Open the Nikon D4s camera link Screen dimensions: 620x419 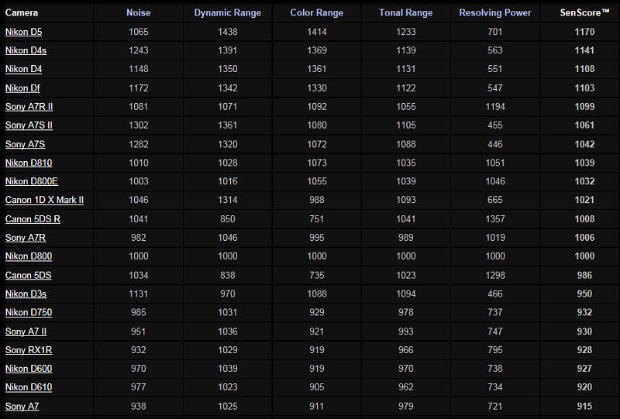(x=26, y=50)
